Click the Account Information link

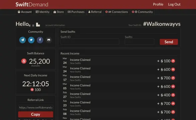coord(55,25)
